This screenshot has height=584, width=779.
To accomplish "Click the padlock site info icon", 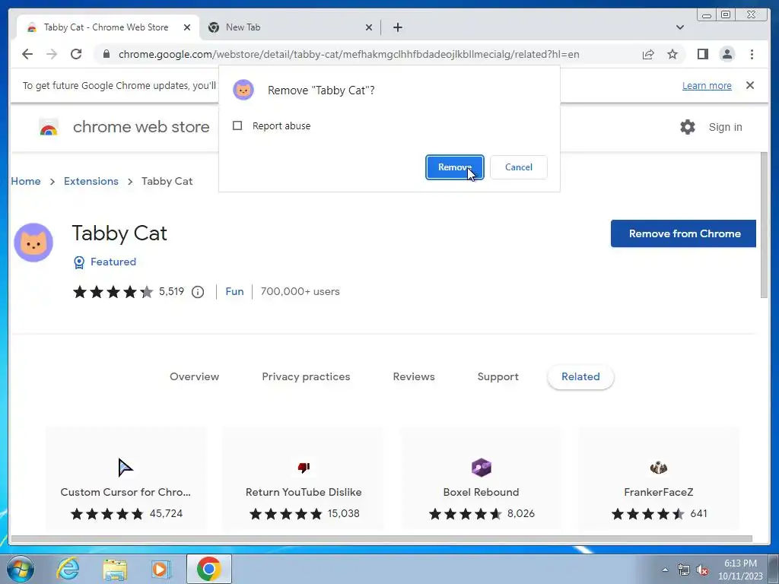I will tap(107, 54).
